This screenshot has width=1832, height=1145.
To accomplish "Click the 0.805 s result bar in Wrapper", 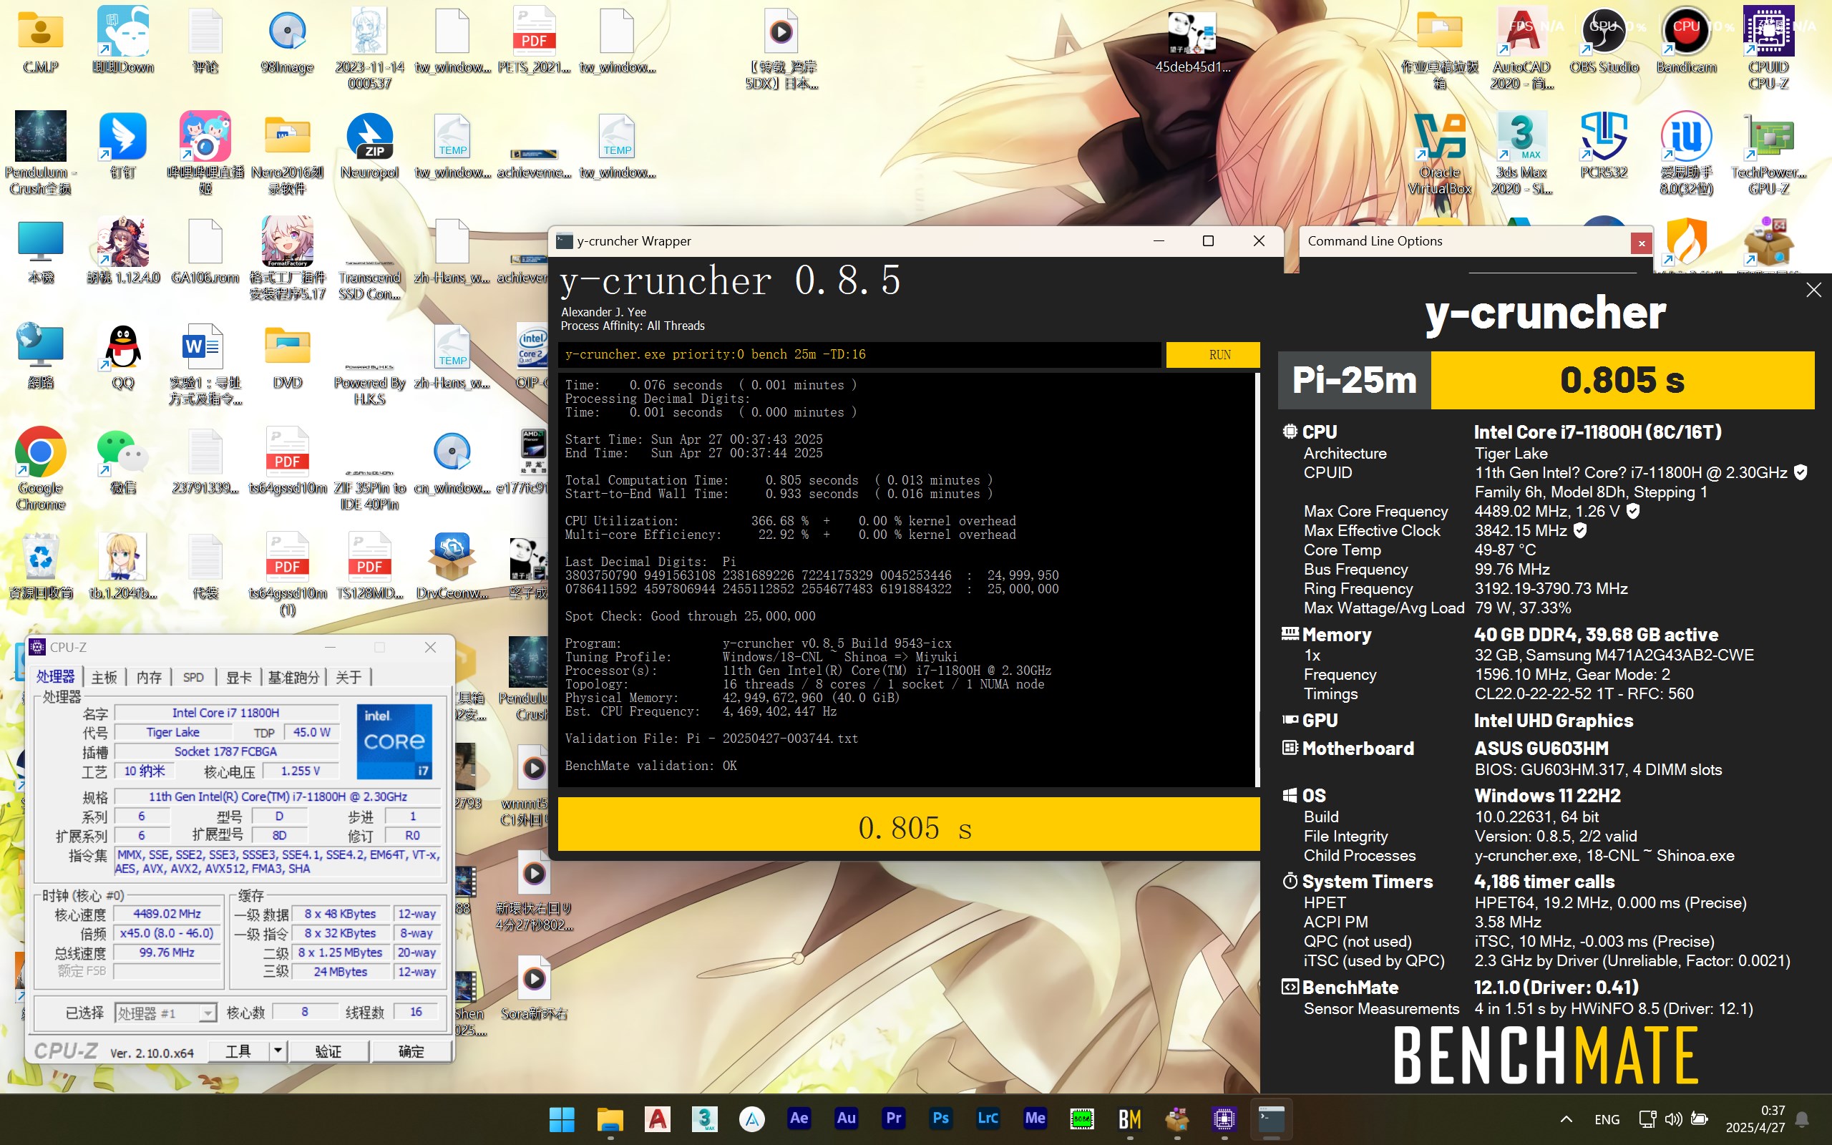I will (908, 824).
